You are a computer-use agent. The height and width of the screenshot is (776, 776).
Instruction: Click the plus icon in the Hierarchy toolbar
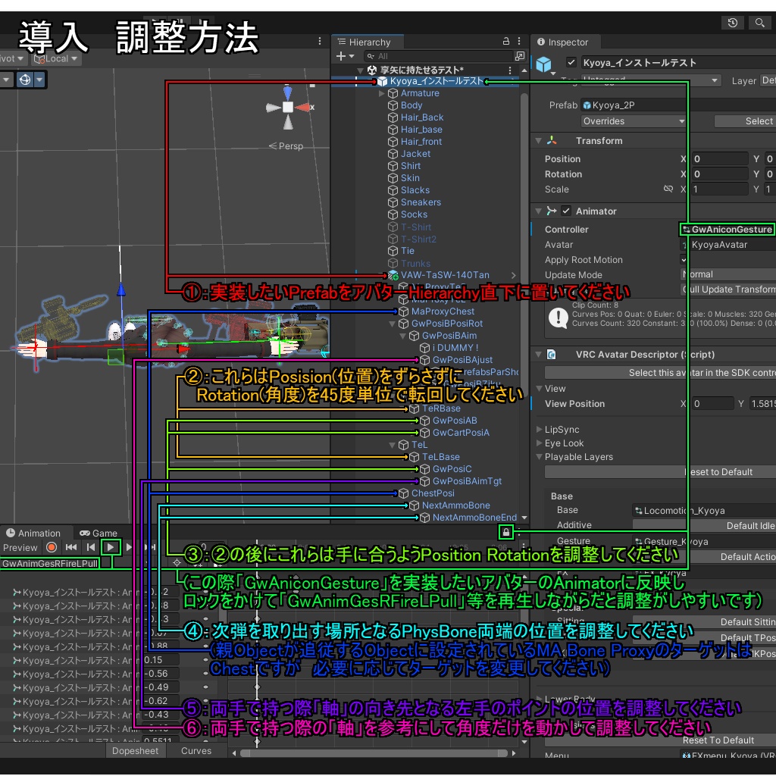click(x=341, y=55)
